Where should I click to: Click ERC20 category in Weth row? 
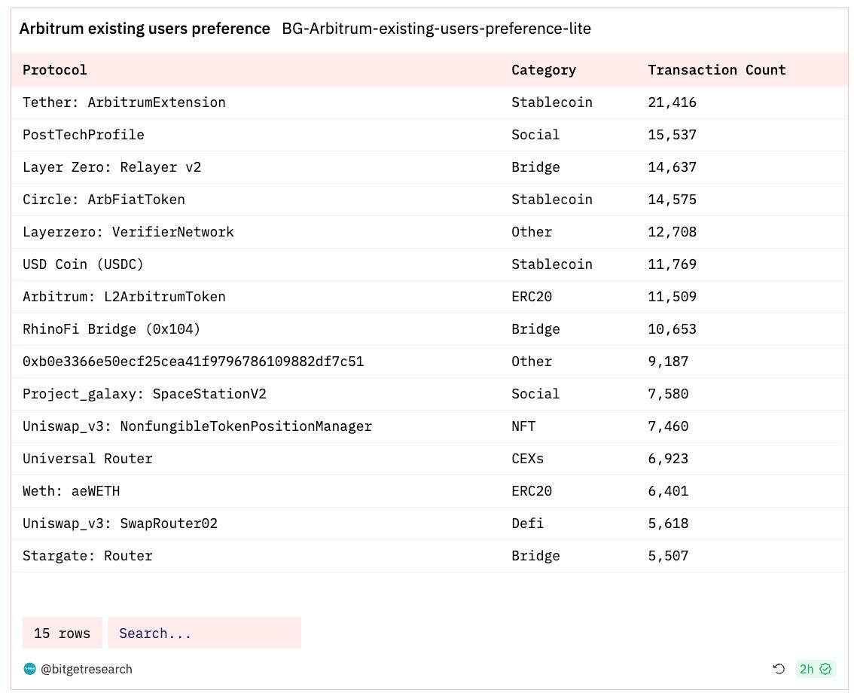tap(532, 491)
